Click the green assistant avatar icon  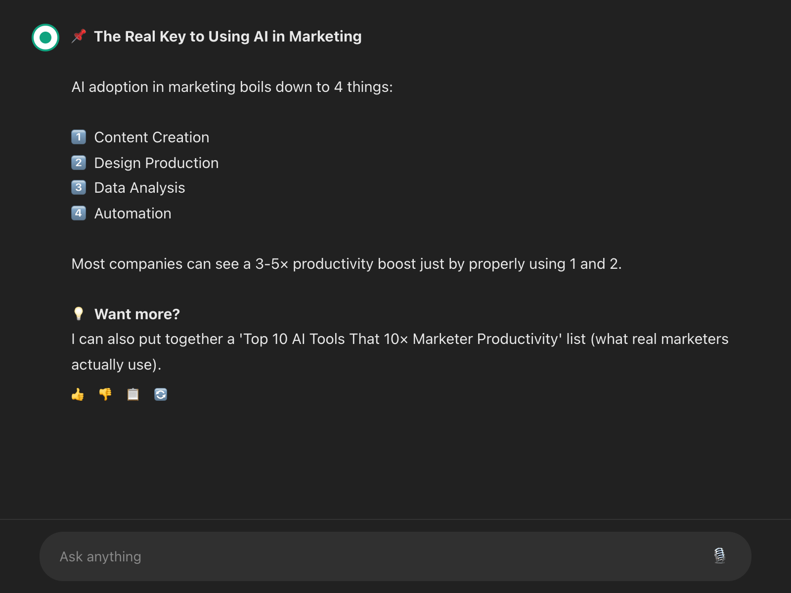click(45, 38)
